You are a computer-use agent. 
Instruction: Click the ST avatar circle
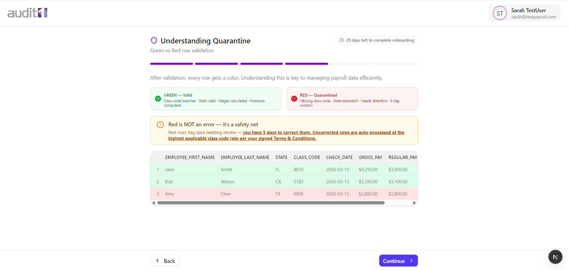click(x=500, y=13)
